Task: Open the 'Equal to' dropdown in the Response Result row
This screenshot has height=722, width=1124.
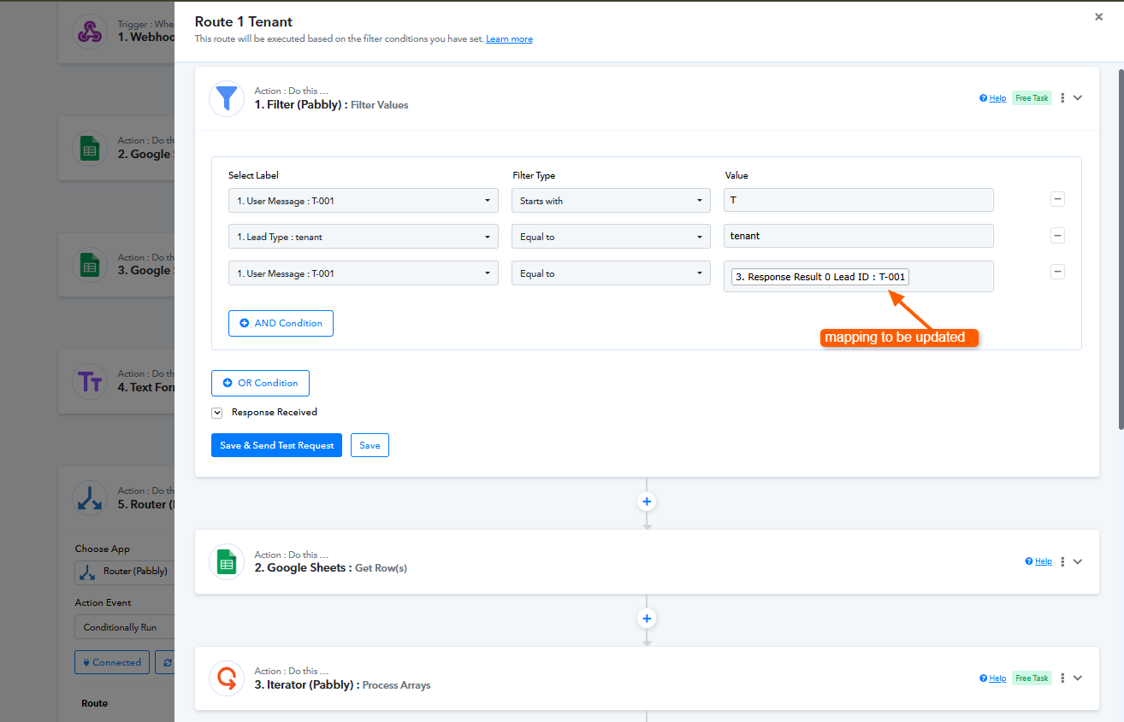Action: tap(611, 273)
